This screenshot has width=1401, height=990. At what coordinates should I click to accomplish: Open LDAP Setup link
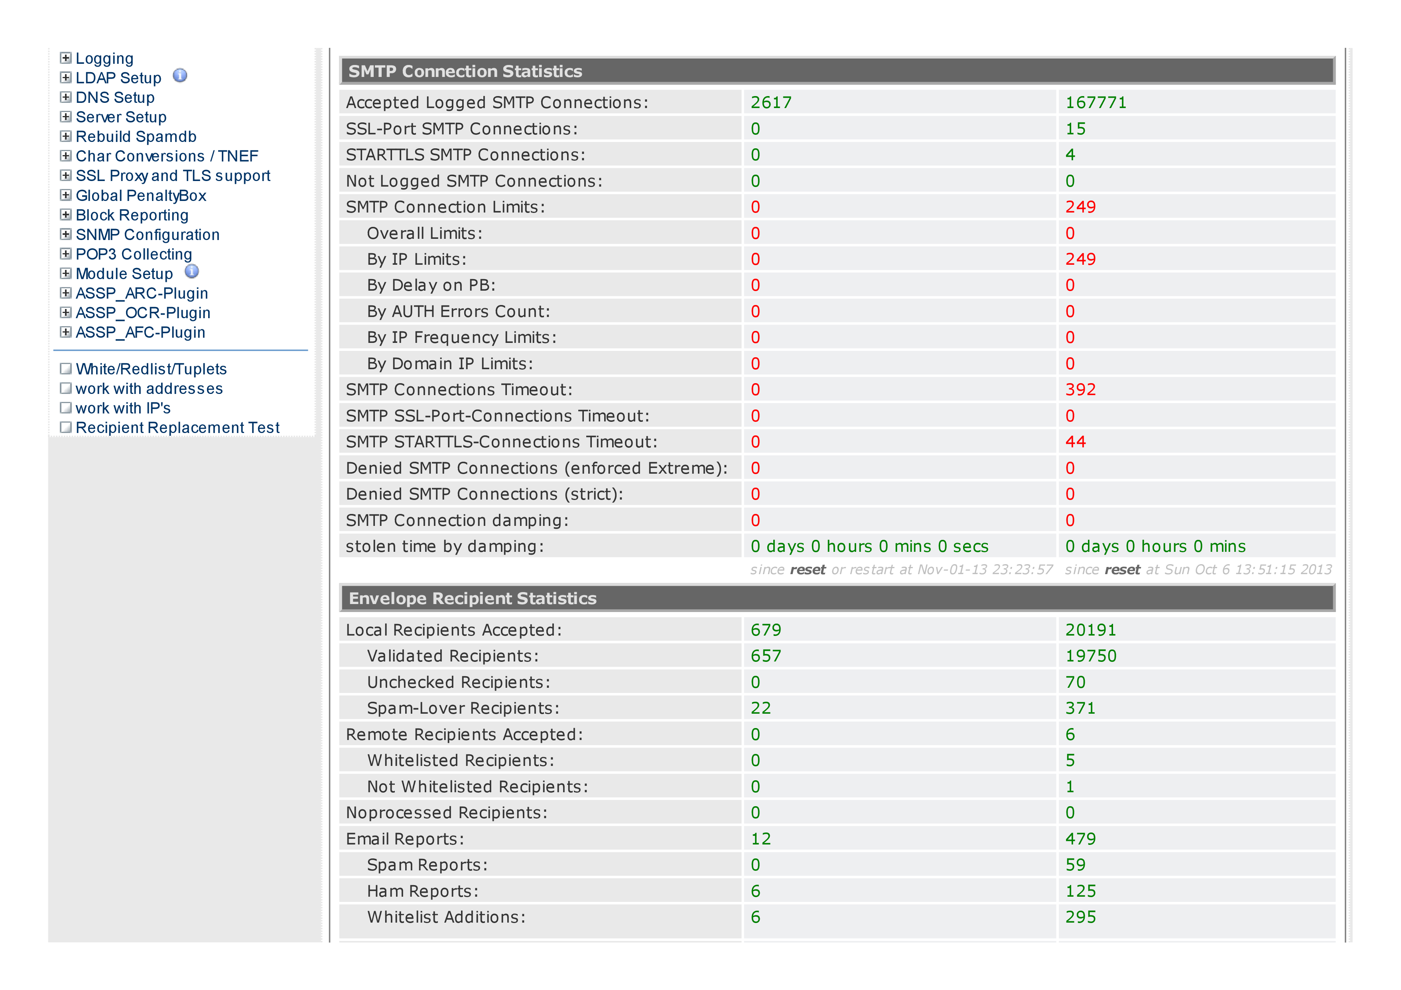[x=118, y=78]
